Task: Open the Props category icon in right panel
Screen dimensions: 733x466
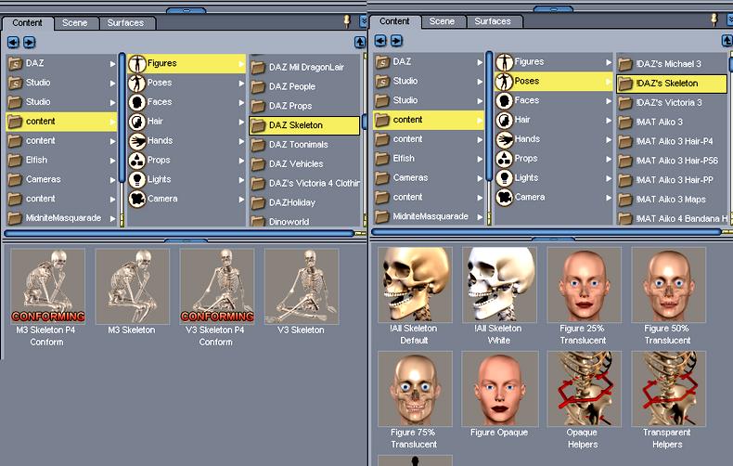Action: [x=505, y=159]
